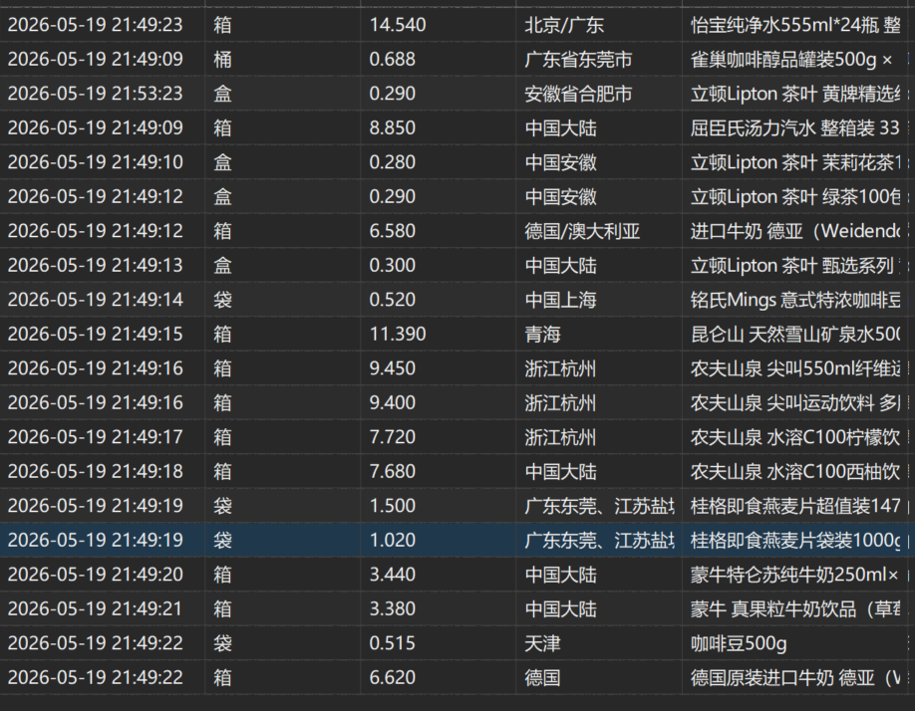The image size is (915, 711).
Task: Select origin cell 天津
Action: (x=542, y=644)
